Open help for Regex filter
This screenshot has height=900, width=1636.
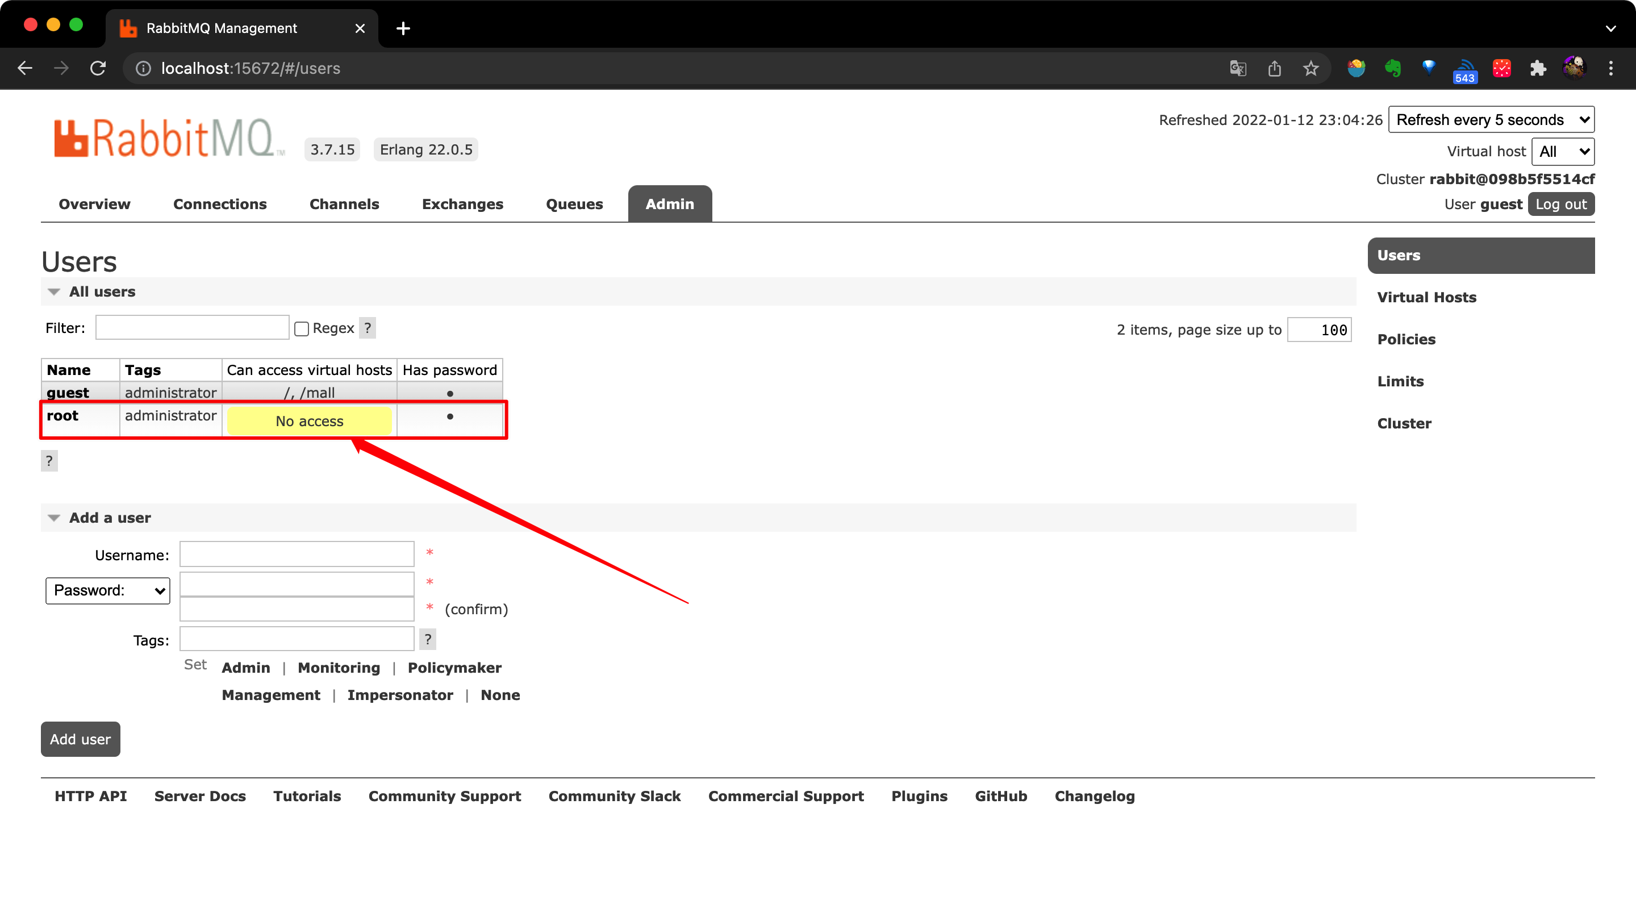tap(367, 328)
